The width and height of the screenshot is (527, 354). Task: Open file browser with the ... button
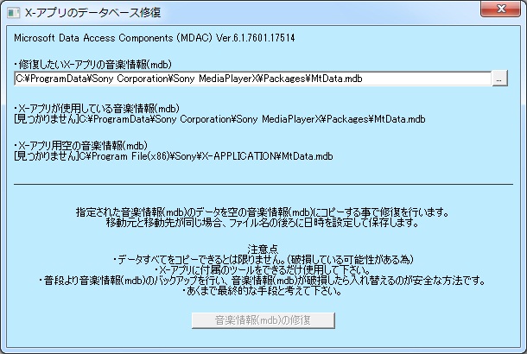499,79
